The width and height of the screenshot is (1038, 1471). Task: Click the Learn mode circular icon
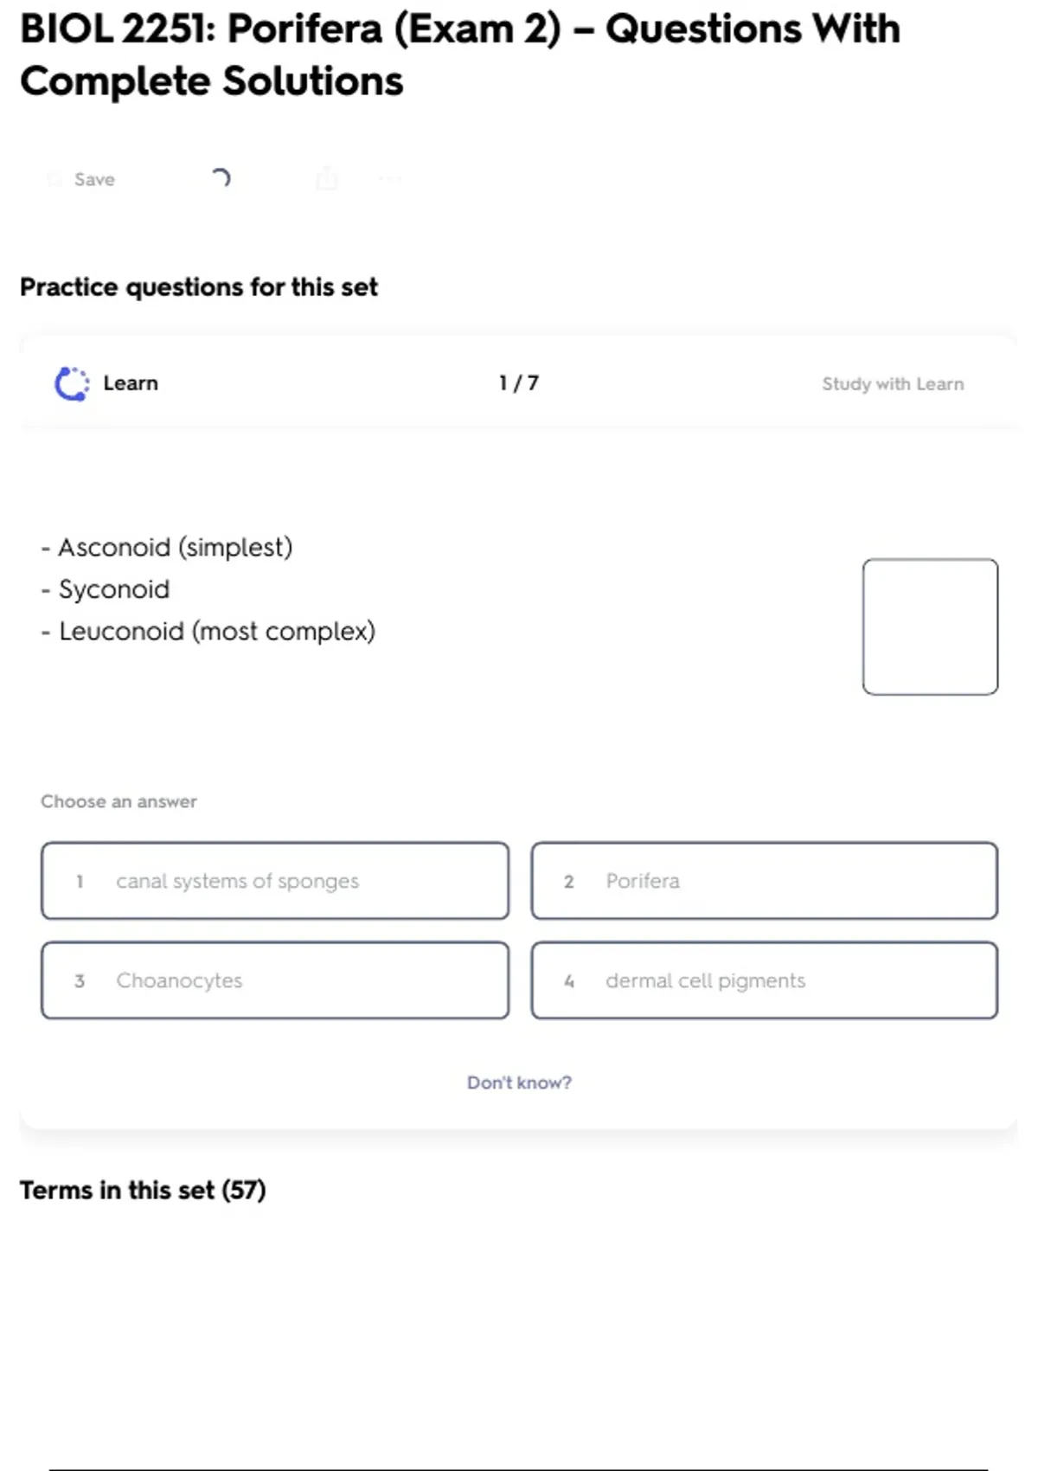(x=72, y=384)
